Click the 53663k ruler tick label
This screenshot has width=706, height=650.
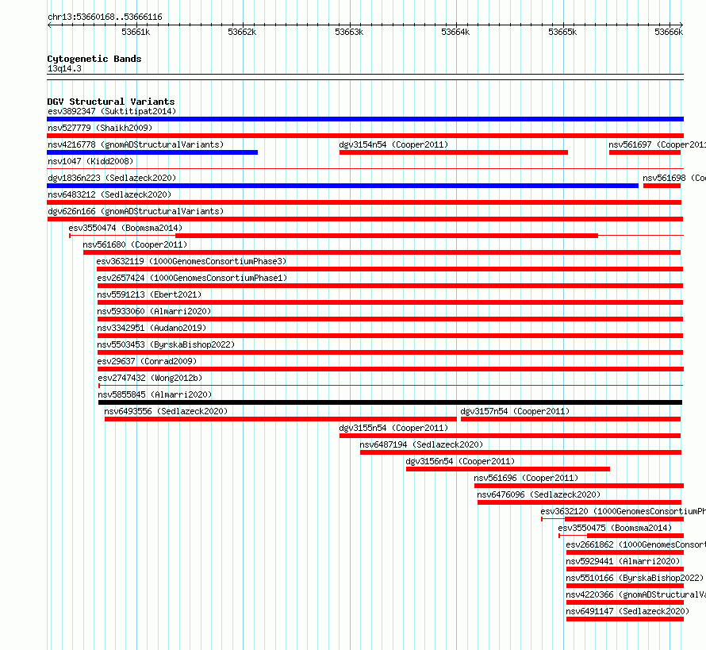point(349,32)
